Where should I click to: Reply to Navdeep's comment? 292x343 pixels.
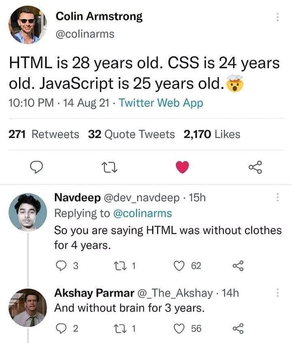pos(61,266)
